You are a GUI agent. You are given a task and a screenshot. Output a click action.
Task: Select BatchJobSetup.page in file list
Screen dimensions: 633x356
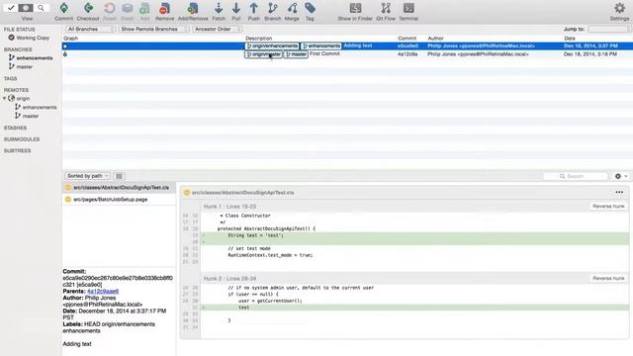[x=119, y=200]
